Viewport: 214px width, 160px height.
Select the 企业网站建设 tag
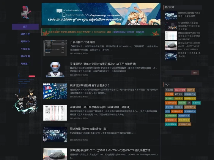coord(171,103)
